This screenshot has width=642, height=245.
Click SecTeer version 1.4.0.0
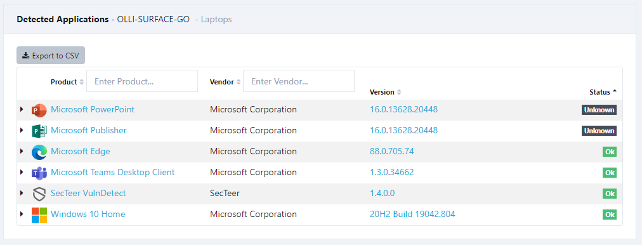coord(383,193)
